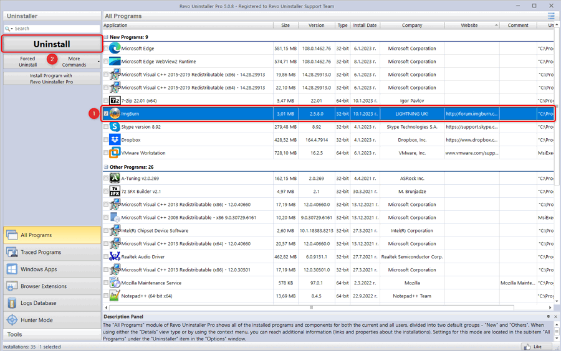Click the Like button text
561x351 pixels.
537,347
